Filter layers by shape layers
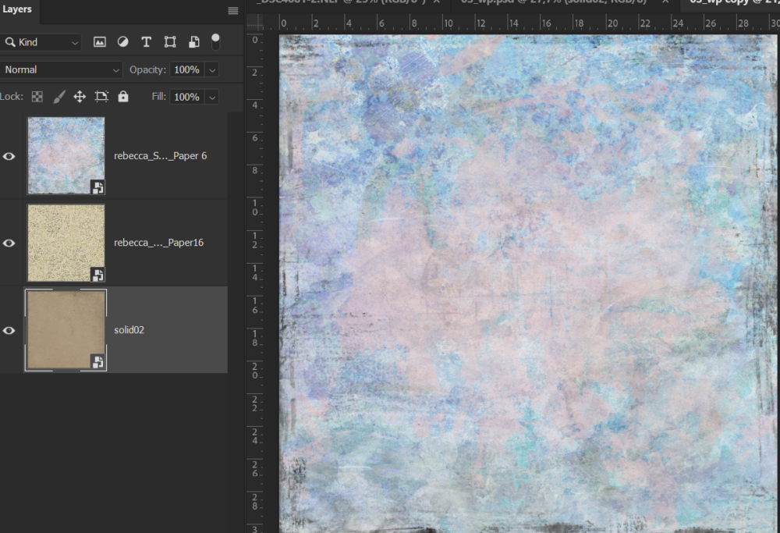780x533 pixels. 170,42
